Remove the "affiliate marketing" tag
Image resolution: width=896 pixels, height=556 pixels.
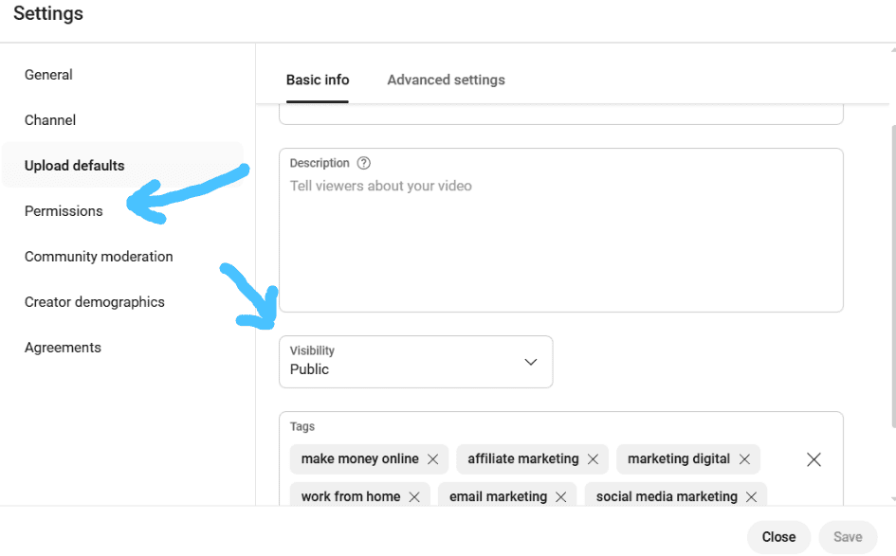pos(594,459)
